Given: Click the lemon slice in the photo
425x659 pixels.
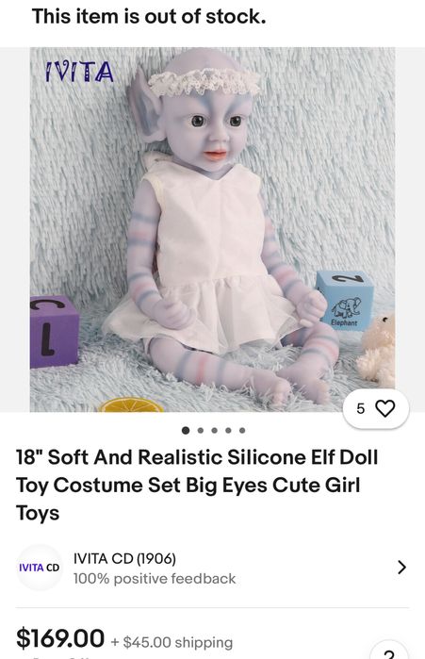Looking at the screenshot, I should click(131, 405).
